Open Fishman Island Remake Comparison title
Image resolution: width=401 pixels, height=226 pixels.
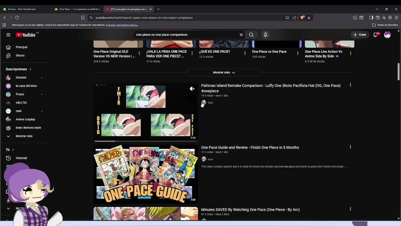tap(271, 88)
